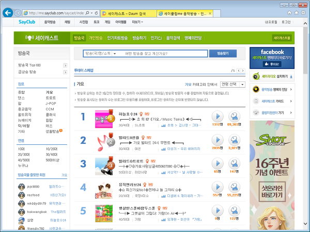
Task: Play broadcast ranked 4 뮤직현리브24
Action: (218, 187)
